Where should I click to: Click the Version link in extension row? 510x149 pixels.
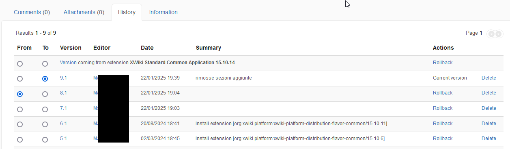[x=68, y=63]
